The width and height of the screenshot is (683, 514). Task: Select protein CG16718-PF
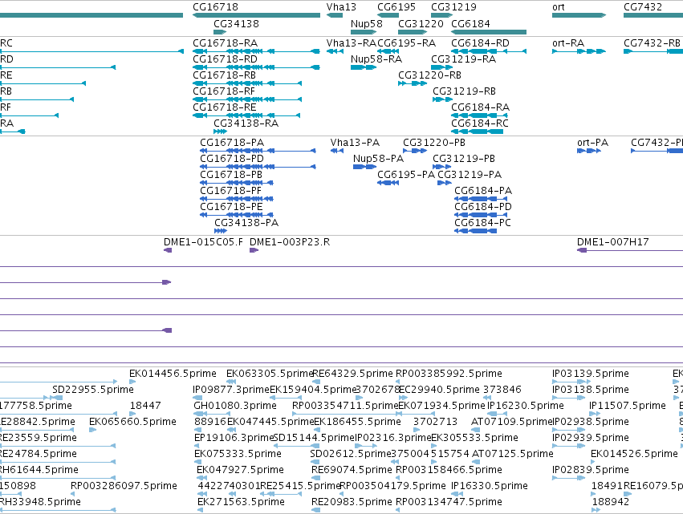click(230, 191)
